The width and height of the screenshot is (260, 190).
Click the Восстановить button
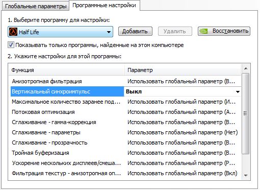[x=224, y=31]
